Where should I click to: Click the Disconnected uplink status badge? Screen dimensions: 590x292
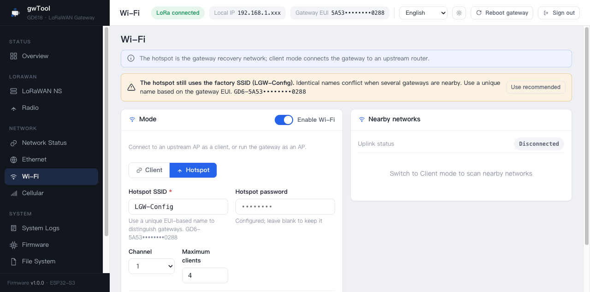[x=539, y=144]
